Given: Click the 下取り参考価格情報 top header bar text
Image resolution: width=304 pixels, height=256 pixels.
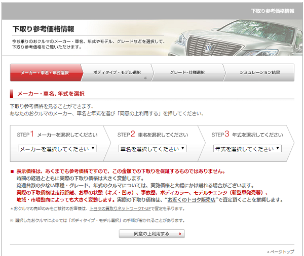Looking at the screenshot, I should point(273,10).
